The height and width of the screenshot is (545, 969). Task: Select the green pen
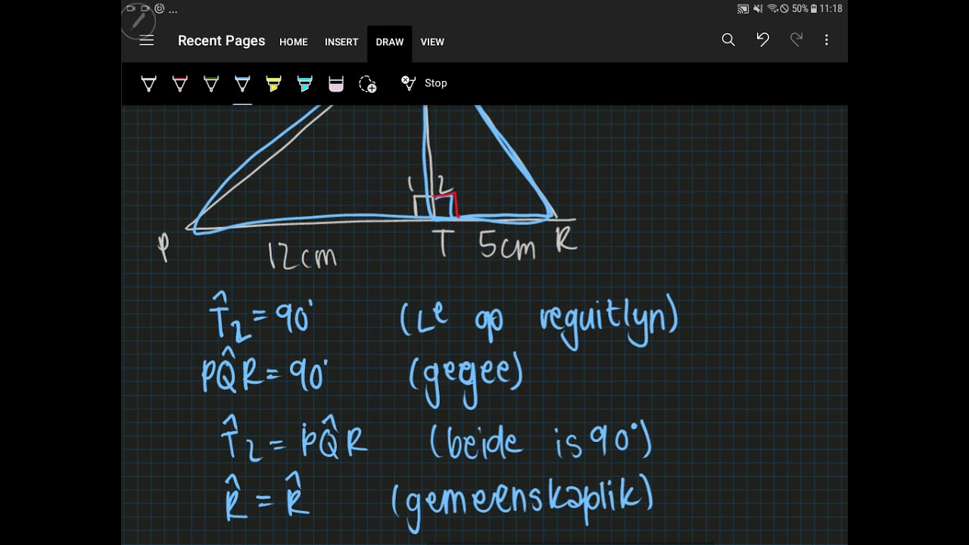[211, 84]
